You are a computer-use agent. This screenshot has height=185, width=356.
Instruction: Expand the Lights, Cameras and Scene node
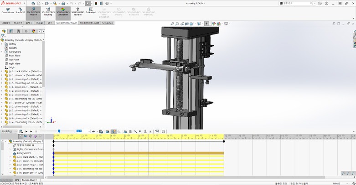pyautogui.click(x=10, y=149)
